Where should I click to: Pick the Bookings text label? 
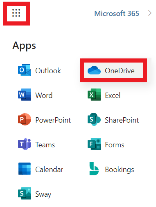120,170
